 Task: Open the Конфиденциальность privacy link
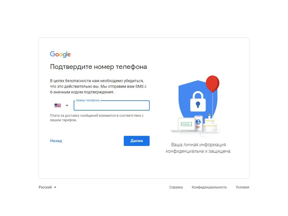[x=209, y=187]
